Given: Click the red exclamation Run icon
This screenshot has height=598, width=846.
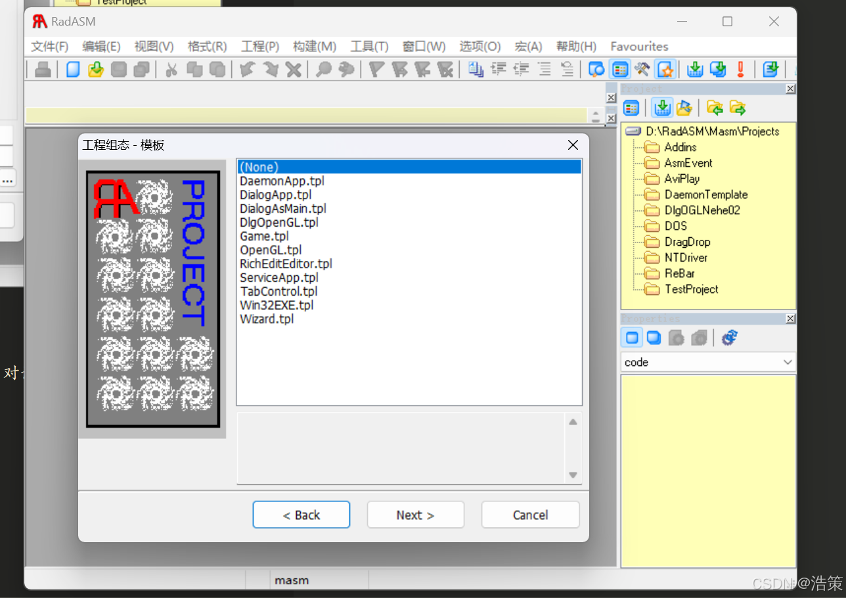Looking at the screenshot, I should point(740,69).
